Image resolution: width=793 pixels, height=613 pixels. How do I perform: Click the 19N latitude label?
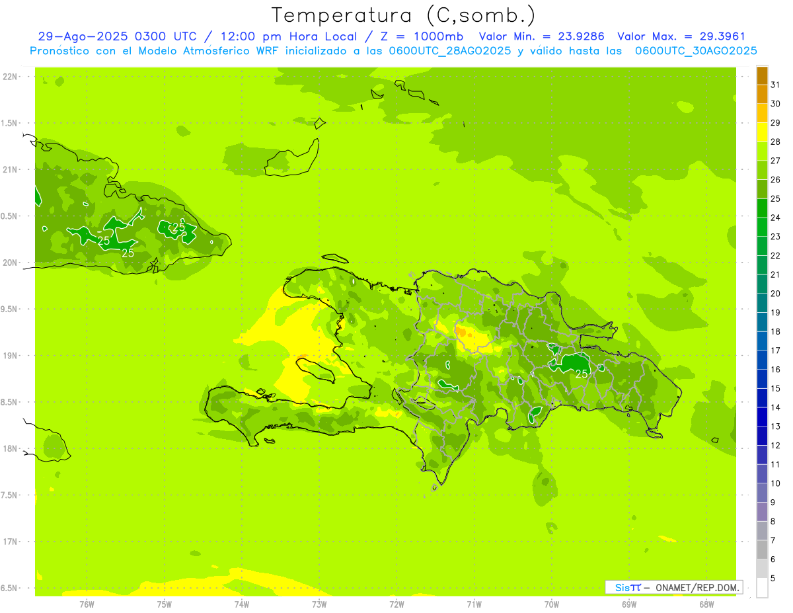[11, 355]
